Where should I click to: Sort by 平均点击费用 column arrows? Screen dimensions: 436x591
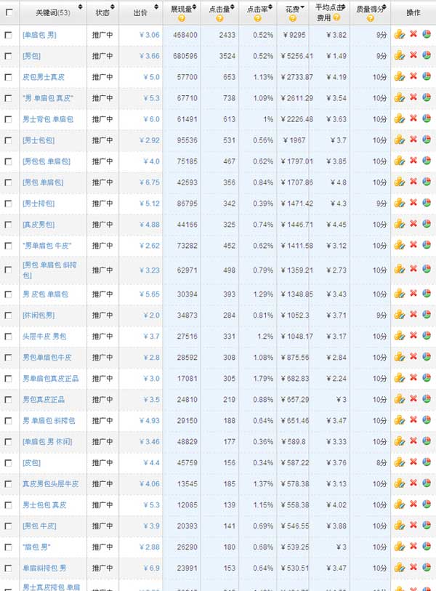(343, 7)
